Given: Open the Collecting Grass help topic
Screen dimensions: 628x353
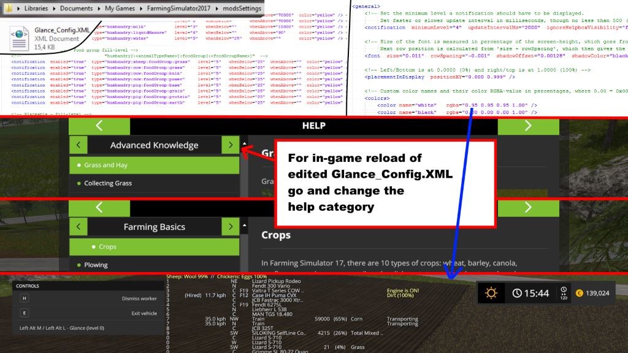Looking at the screenshot, I should point(107,183).
